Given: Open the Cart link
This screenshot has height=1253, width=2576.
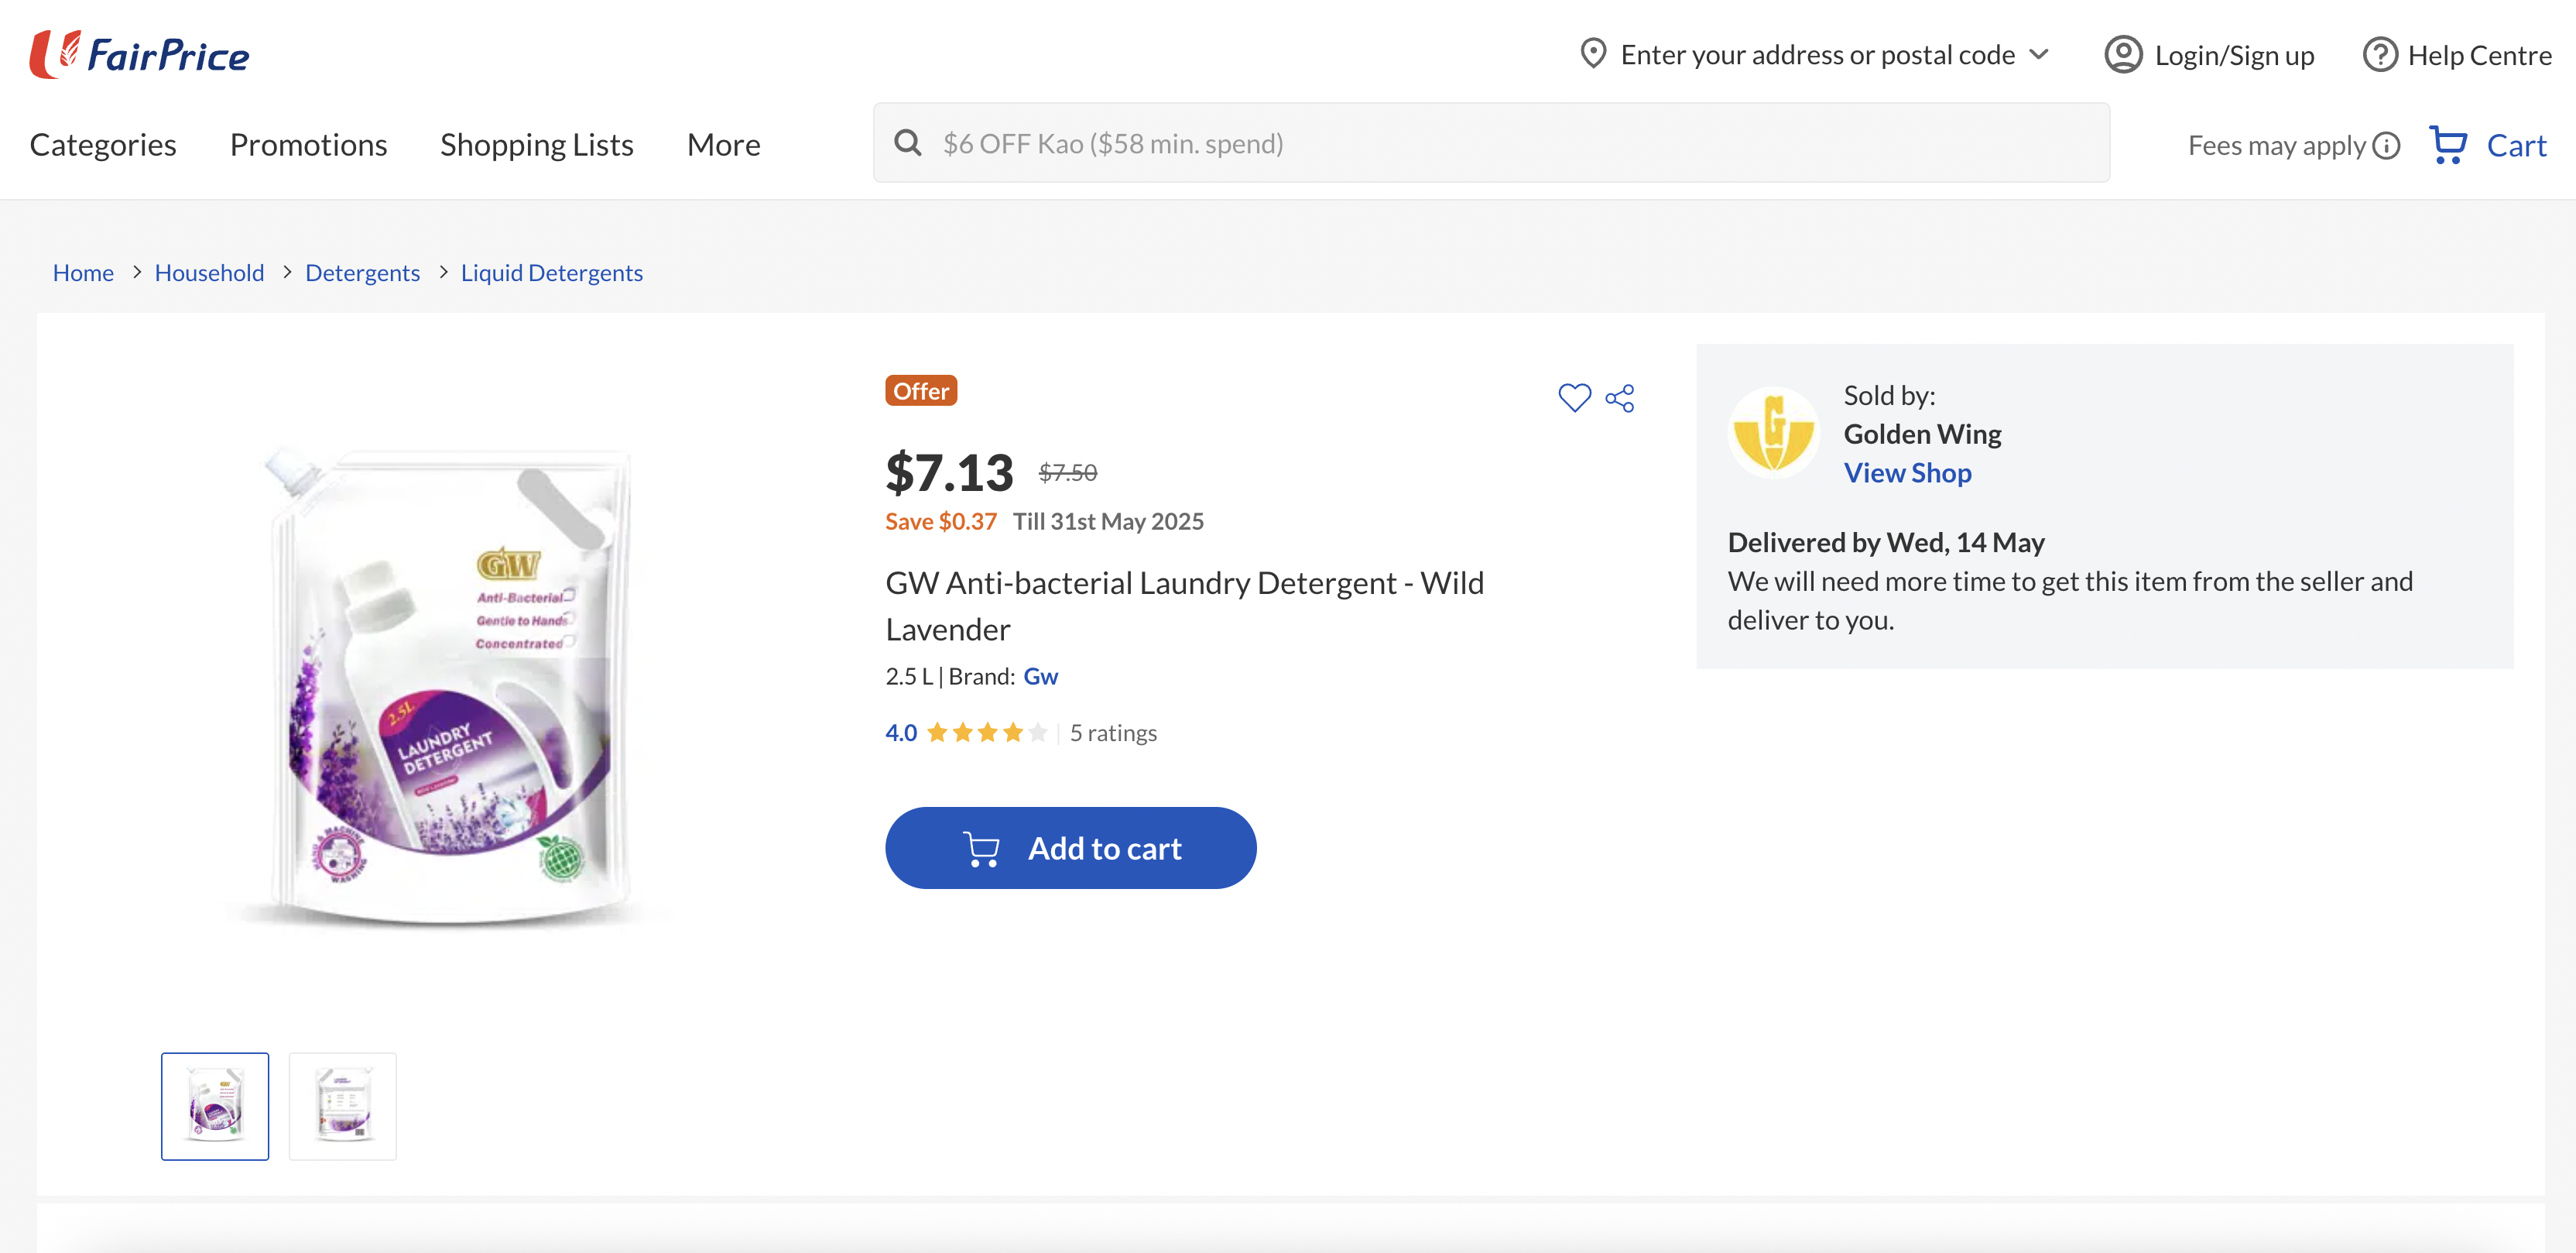Looking at the screenshot, I should click(2516, 145).
